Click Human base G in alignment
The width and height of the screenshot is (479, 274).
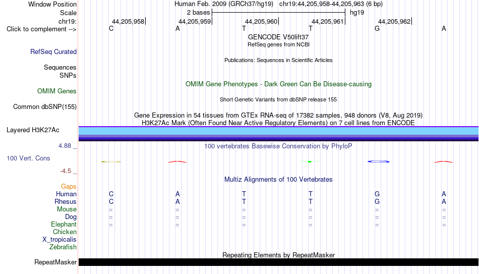coord(377,194)
